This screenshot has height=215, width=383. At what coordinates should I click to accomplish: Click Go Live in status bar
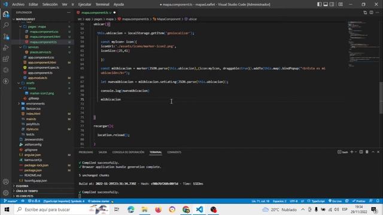335,201
